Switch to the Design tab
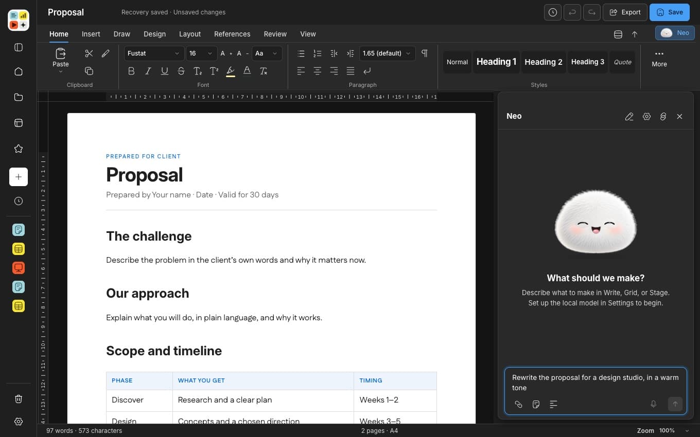 (154, 34)
